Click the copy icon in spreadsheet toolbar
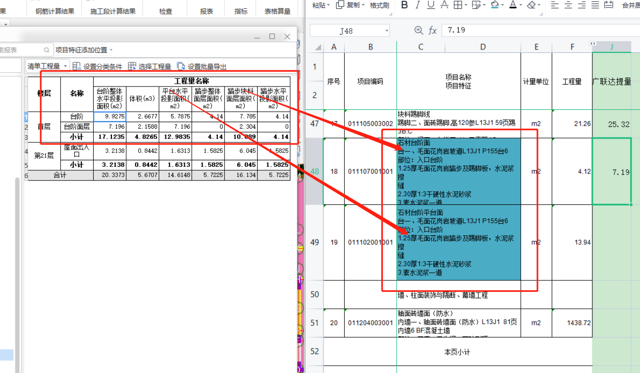This screenshot has width=640, height=373. coord(340,5)
